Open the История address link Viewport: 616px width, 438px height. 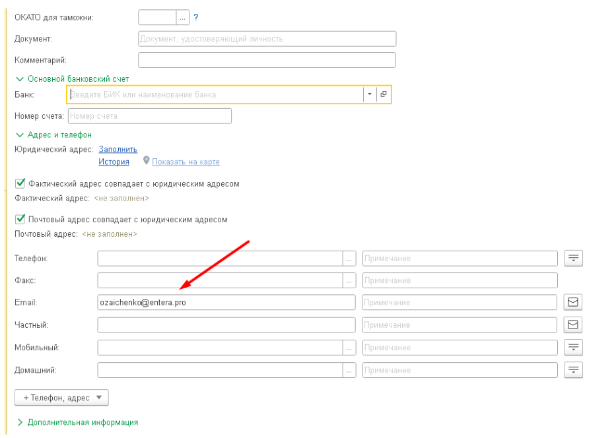pos(114,162)
